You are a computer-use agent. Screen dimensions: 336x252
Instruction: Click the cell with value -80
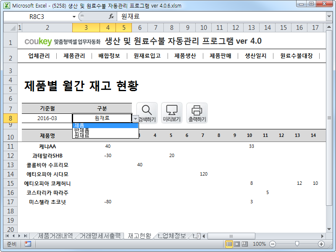point(108,202)
